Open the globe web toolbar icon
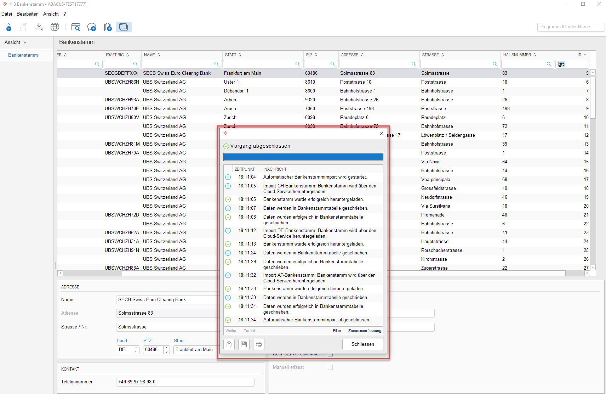 point(55,27)
